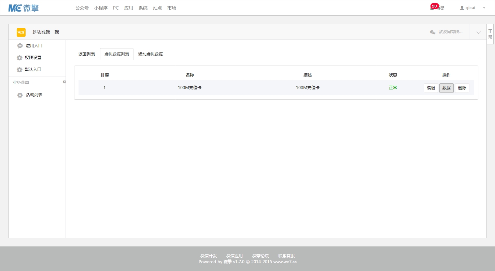Screen dimensions: 495x271
Task: Expand the gicai account dropdown caret
Action: click(x=484, y=8)
